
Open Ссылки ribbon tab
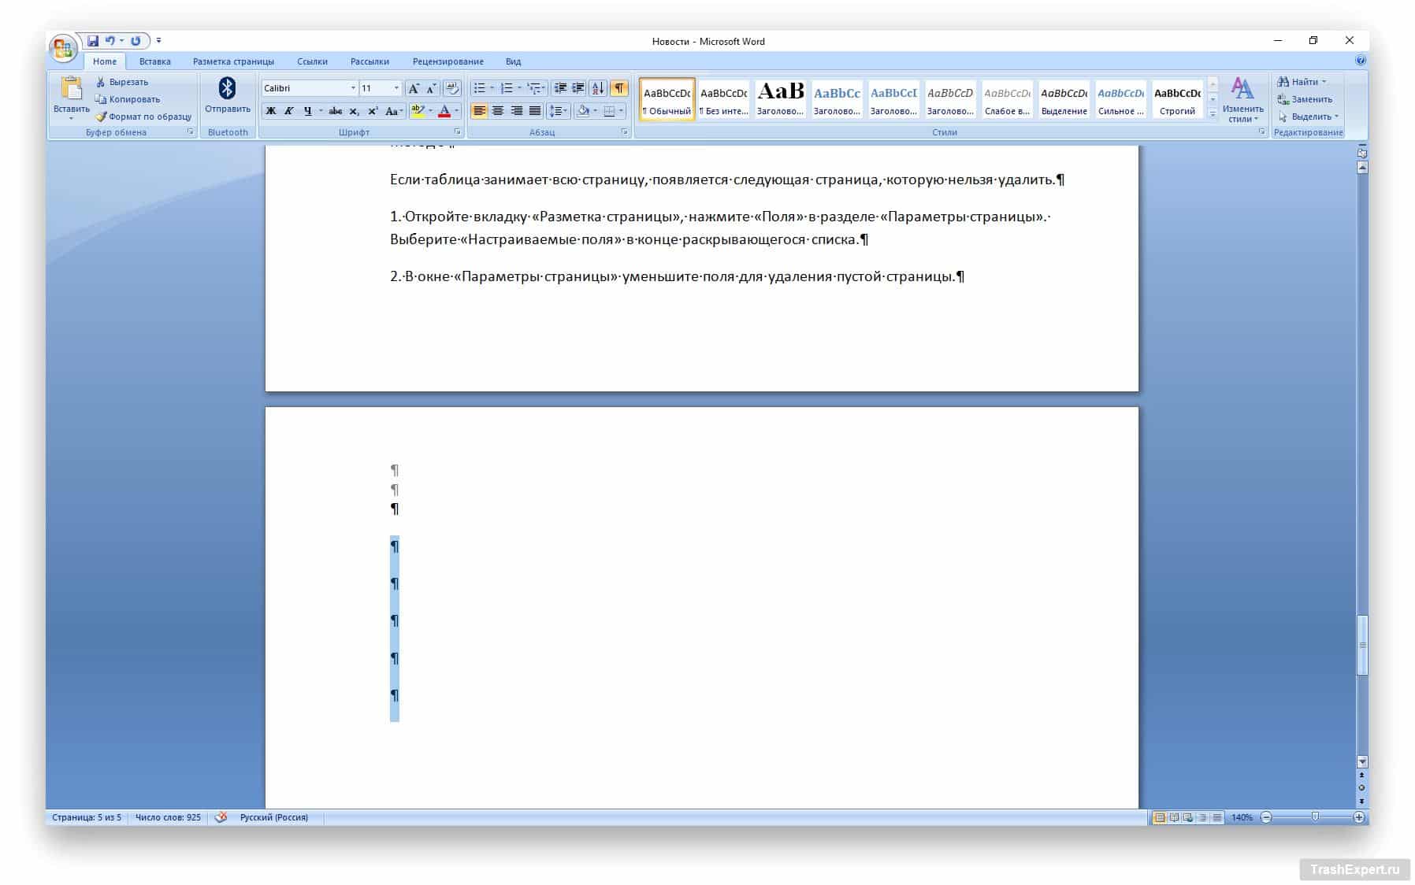313,61
